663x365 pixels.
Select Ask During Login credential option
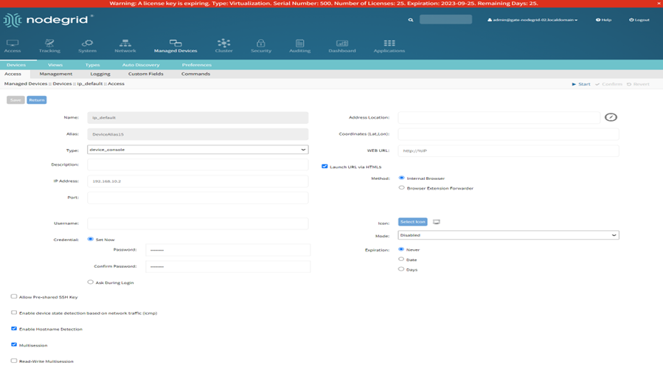pos(91,282)
